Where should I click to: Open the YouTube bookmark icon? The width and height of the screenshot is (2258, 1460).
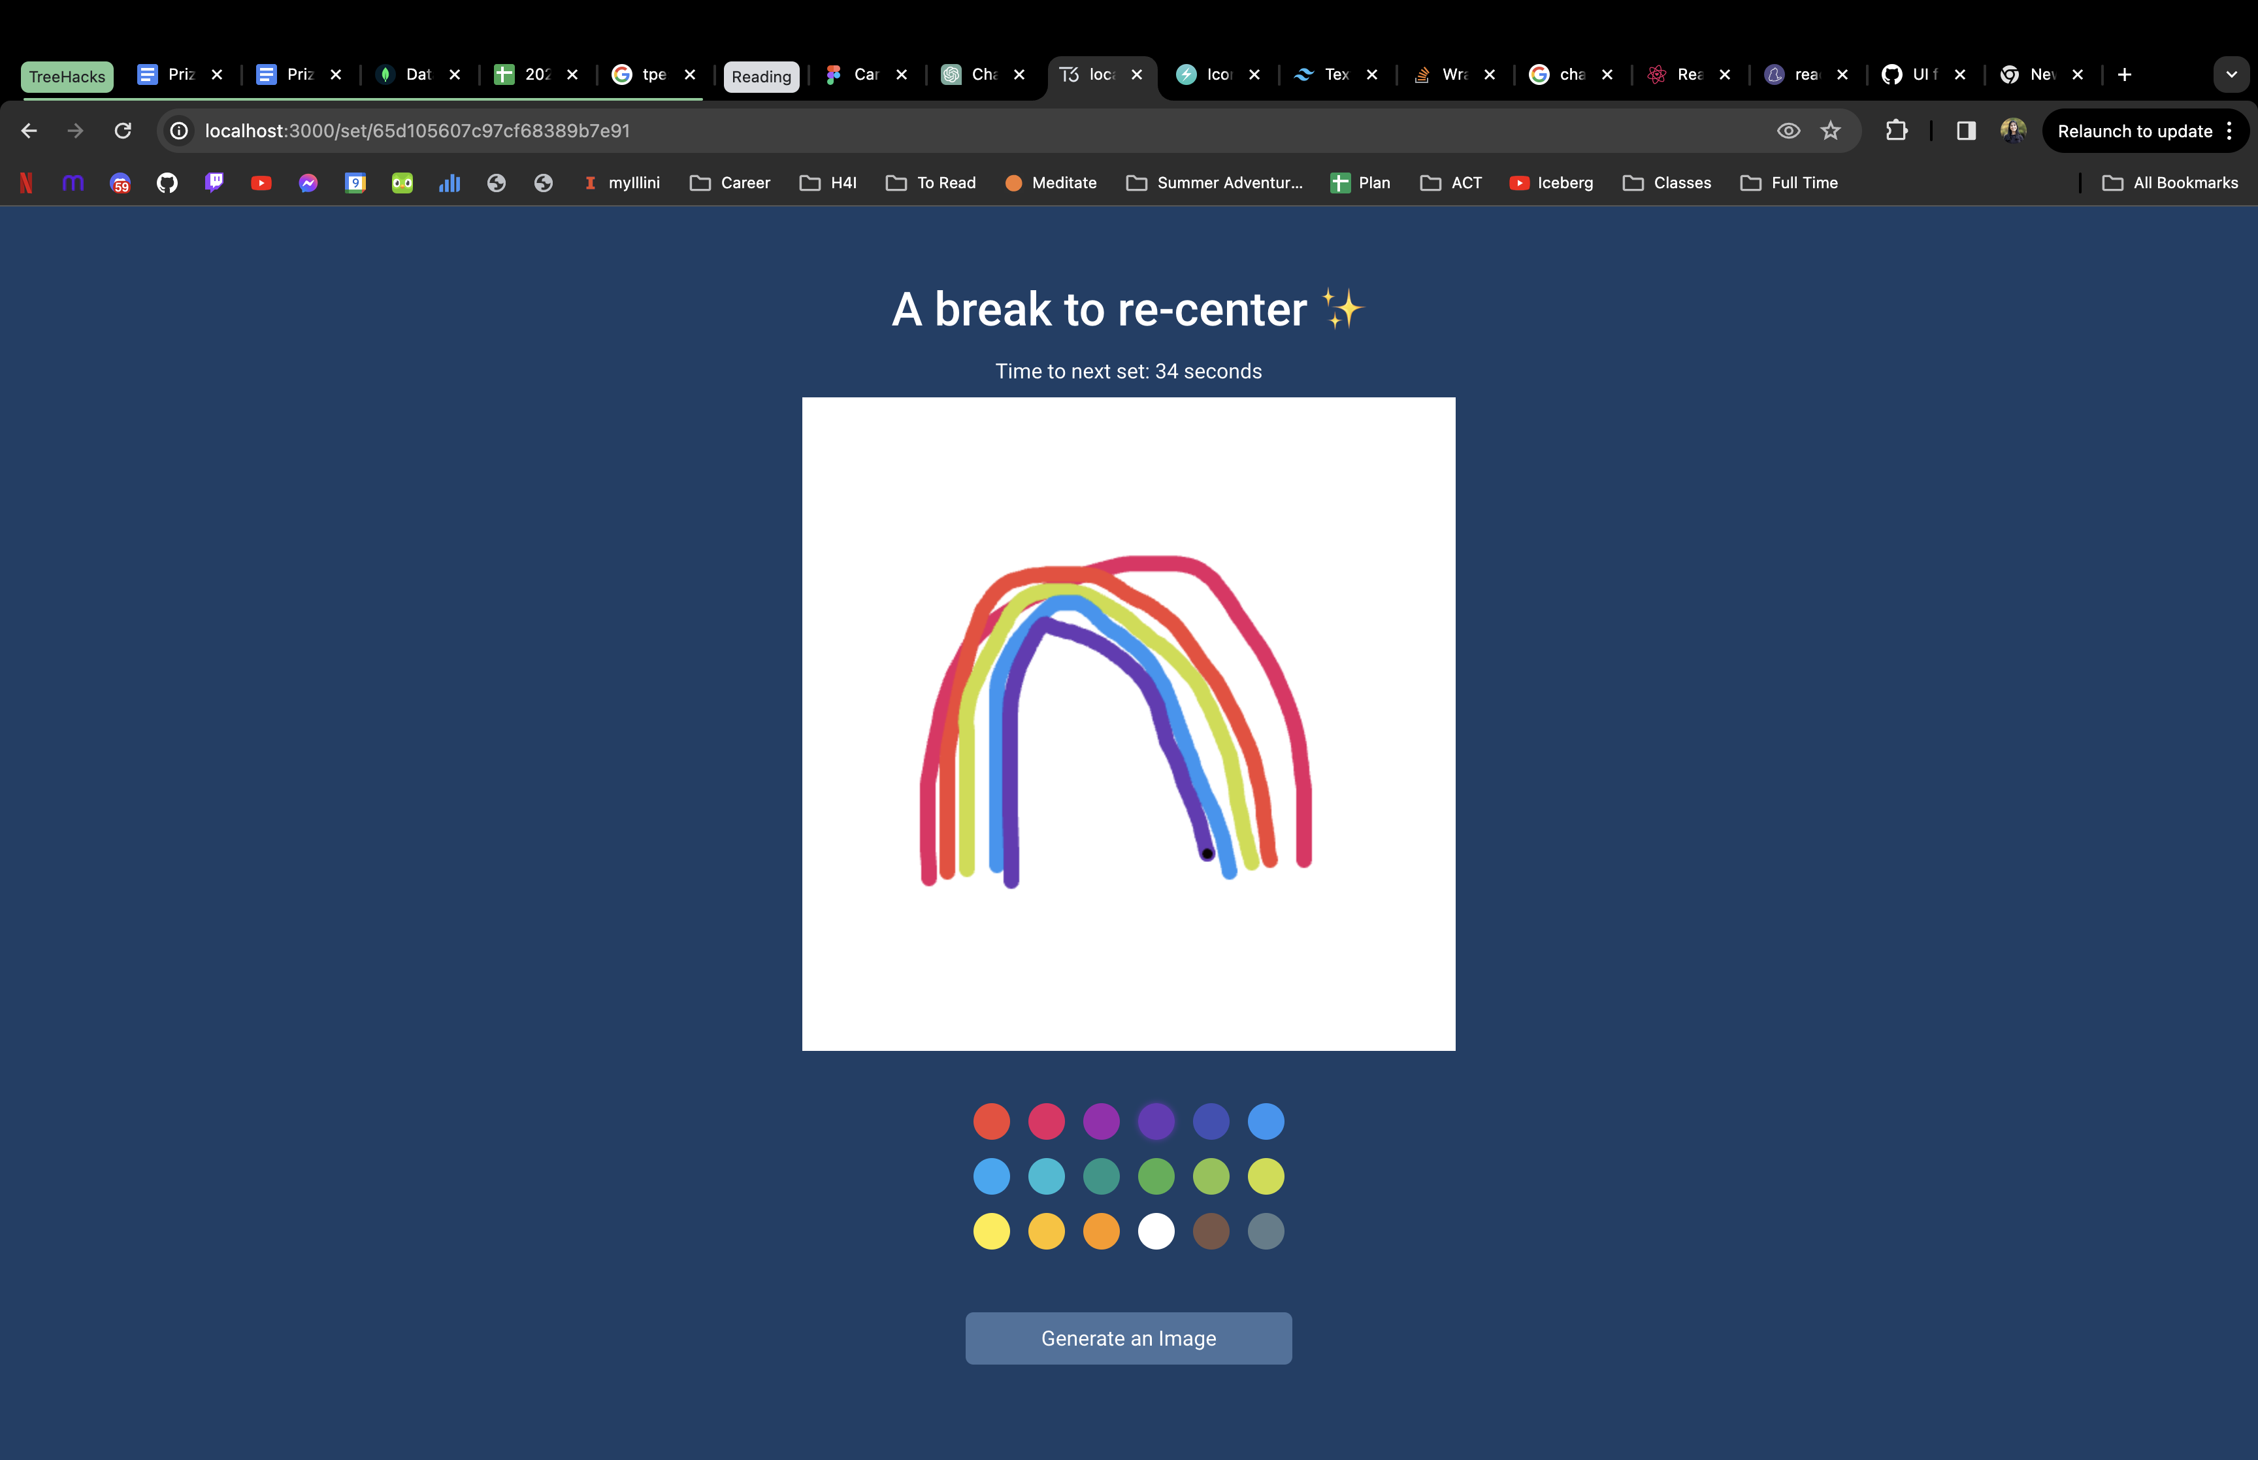pos(261,183)
